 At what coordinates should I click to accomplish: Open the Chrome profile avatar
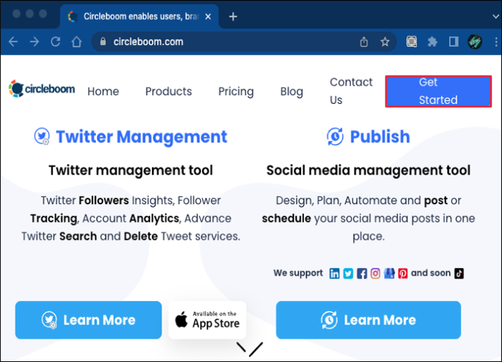475,41
